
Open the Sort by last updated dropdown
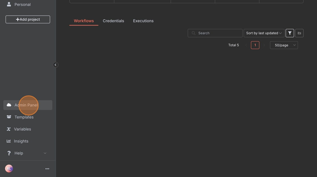pyautogui.click(x=264, y=33)
